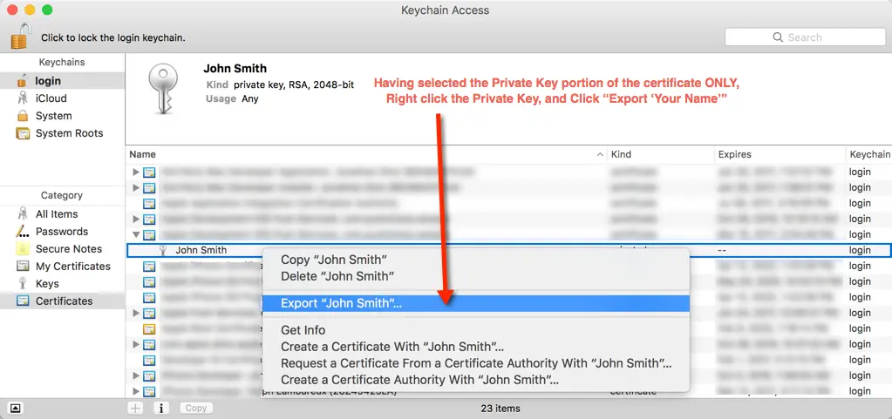Screen dimensions: 892x419
Task: Click the login keychain cell in John Smith row
Action: [860, 250]
